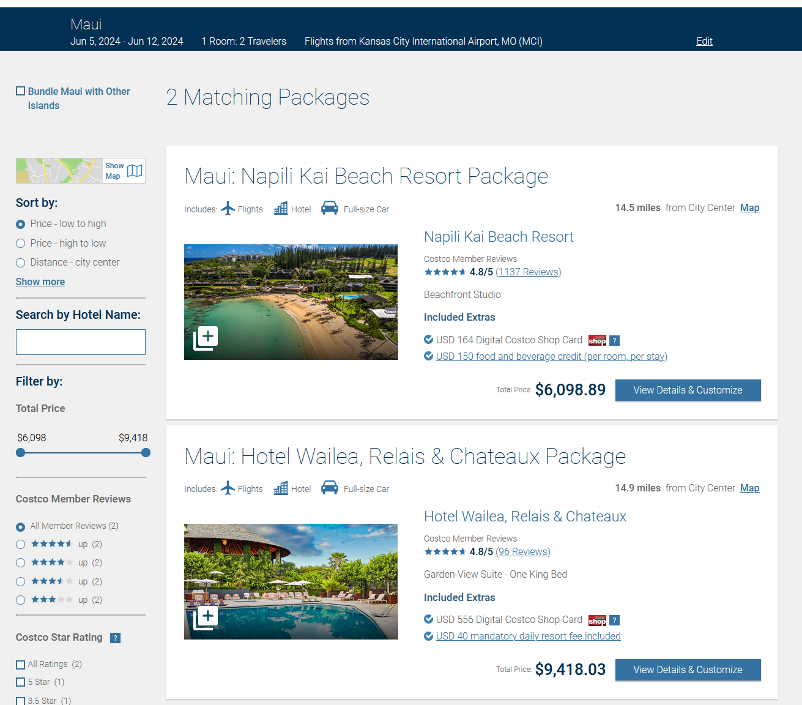This screenshot has width=802, height=705.
Task: Click hotel building icon in Hotel Wailea package
Action: 281,488
